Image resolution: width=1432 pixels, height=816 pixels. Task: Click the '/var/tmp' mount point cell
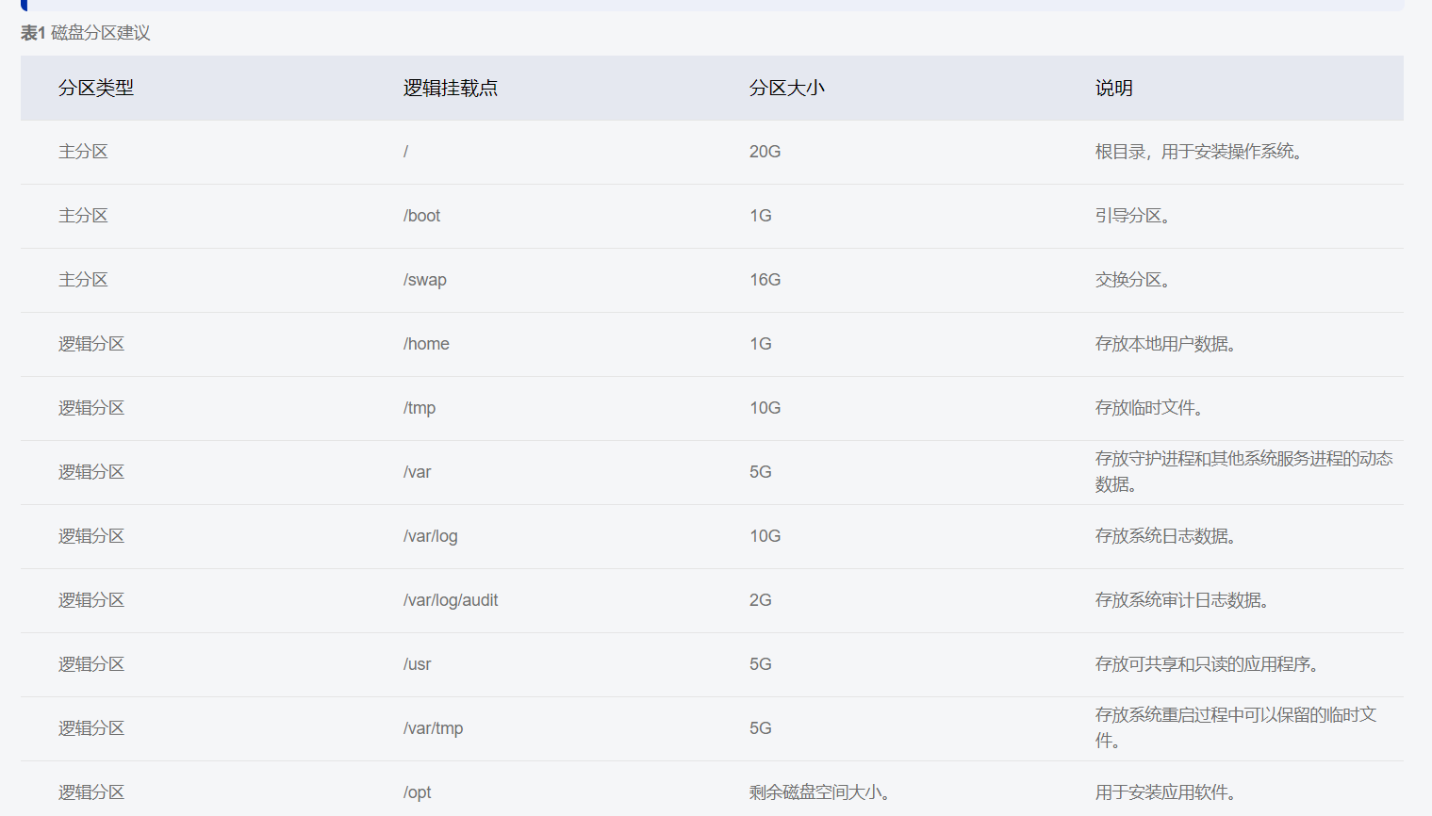pos(434,728)
